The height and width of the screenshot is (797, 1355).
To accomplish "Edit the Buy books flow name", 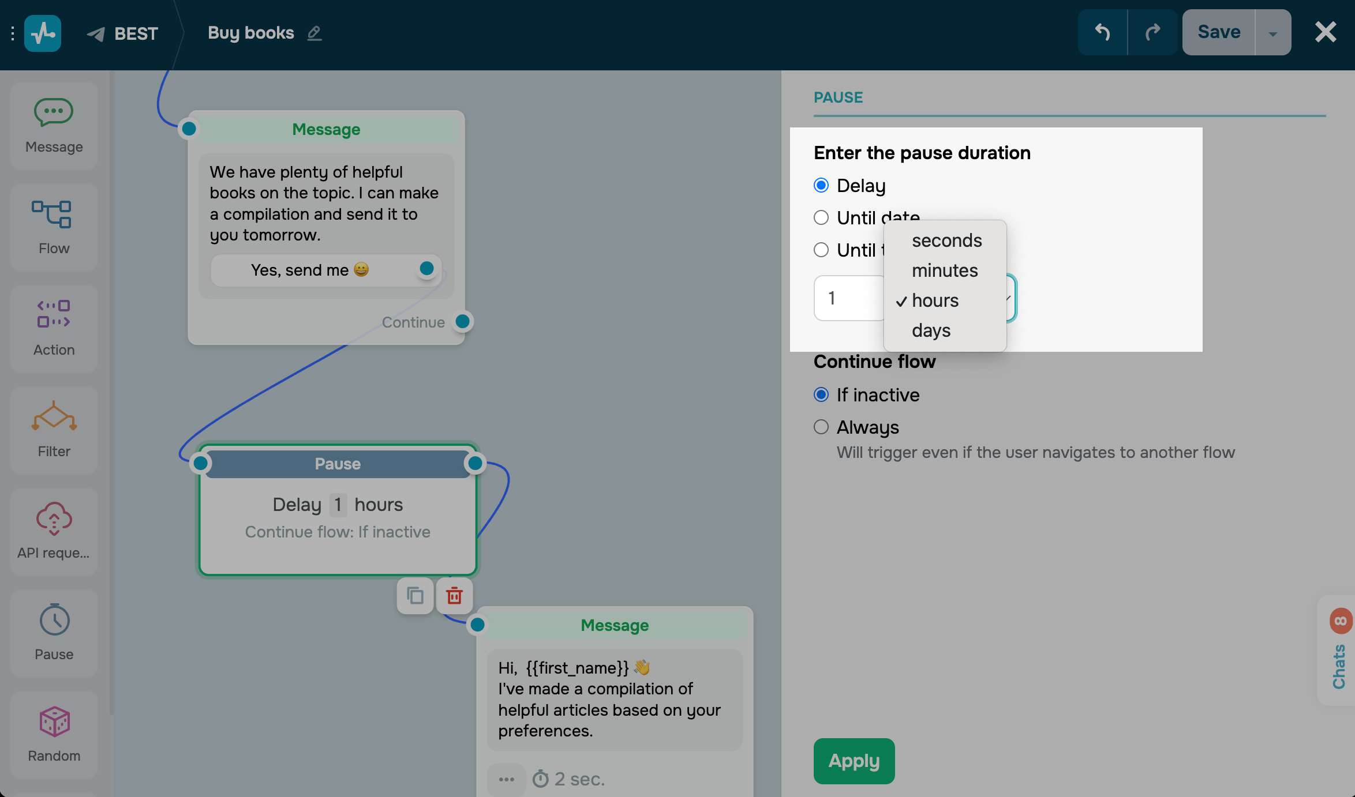I will (x=315, y=33).
